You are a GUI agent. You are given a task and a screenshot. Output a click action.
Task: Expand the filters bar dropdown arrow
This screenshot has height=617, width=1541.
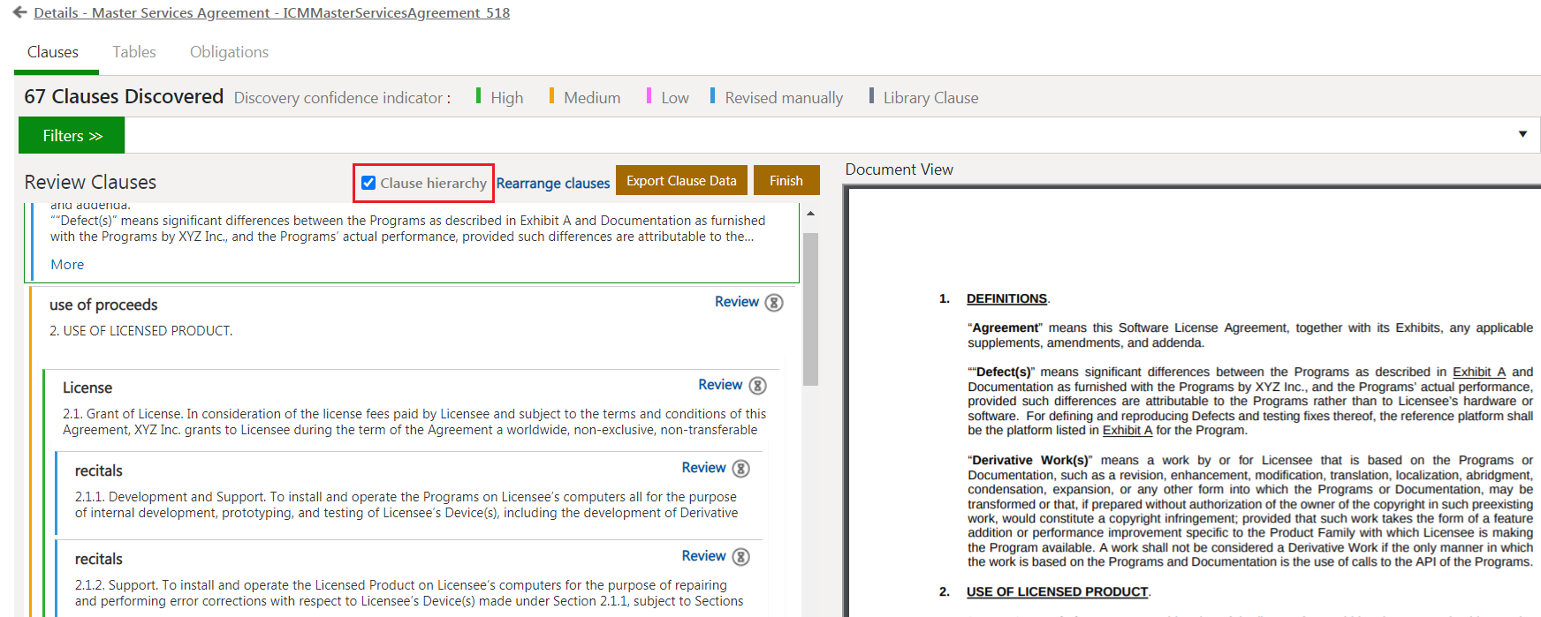click(1522, 134)
